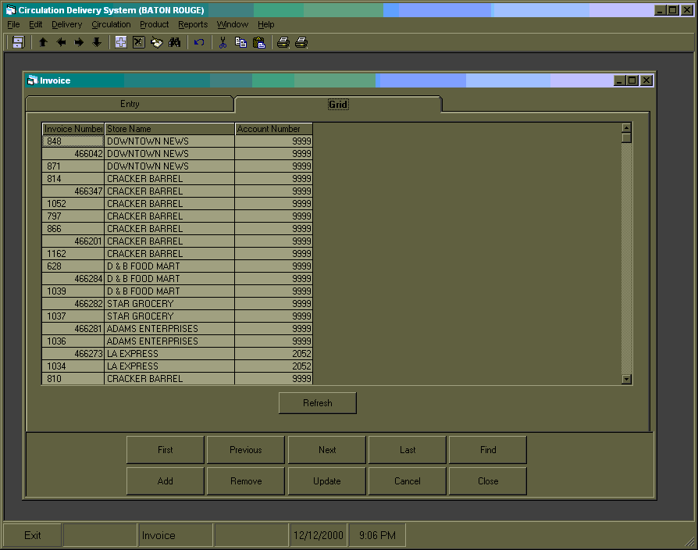Open the Product menu

(x=154, y=24)
